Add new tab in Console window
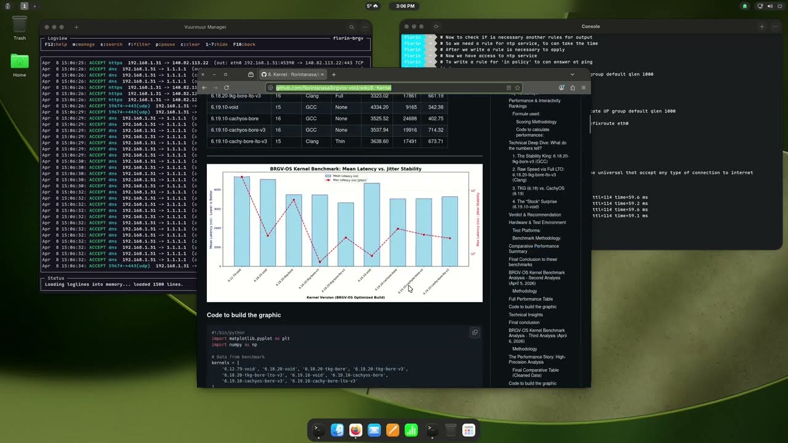788x443 pixels. tap(762, 26)
